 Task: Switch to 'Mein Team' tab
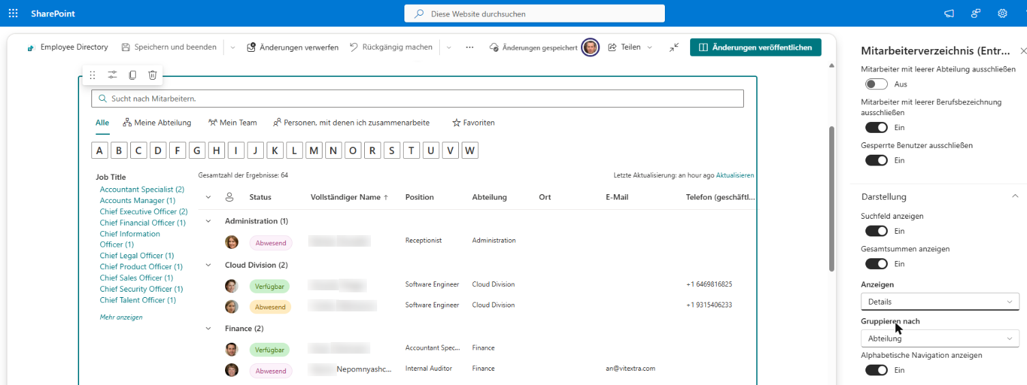[233, 123]
